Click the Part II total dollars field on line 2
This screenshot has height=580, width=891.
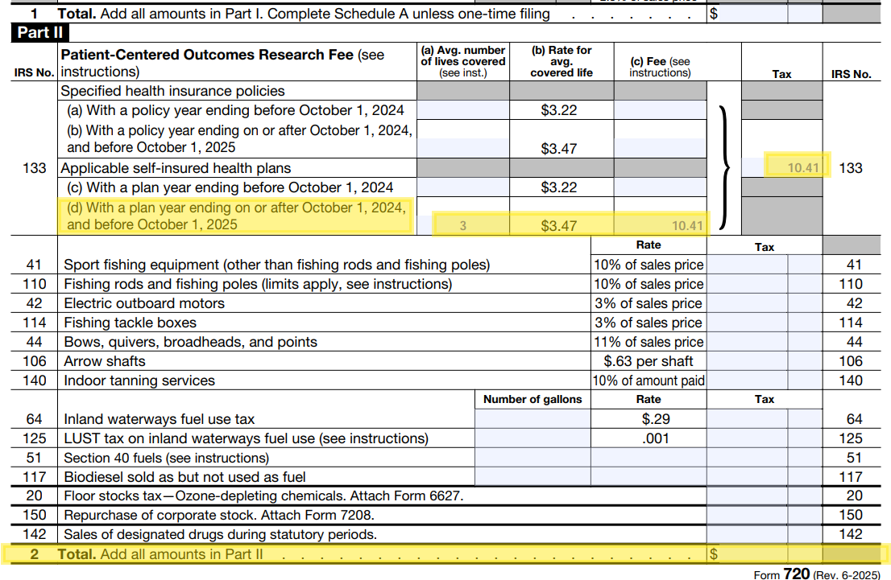click(x=753, y=554)
